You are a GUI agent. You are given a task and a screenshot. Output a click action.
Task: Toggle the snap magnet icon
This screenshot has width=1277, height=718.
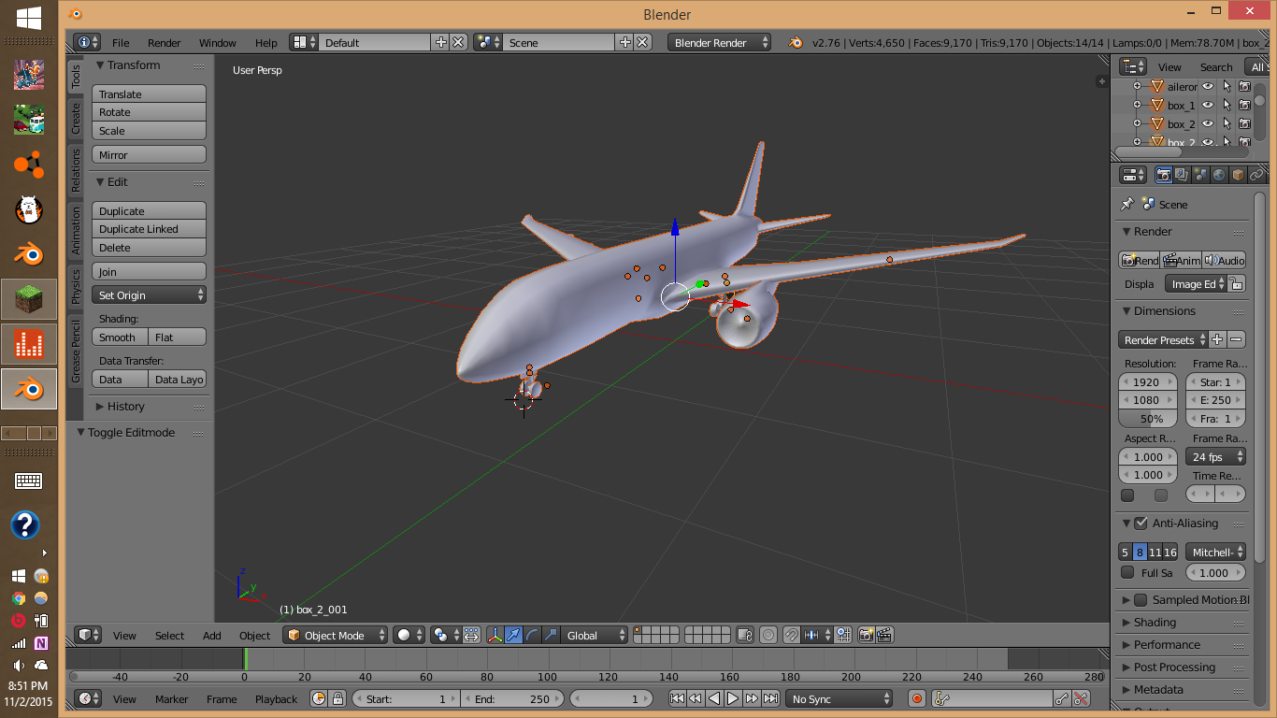pyautogui.click(x=792, y=635)
